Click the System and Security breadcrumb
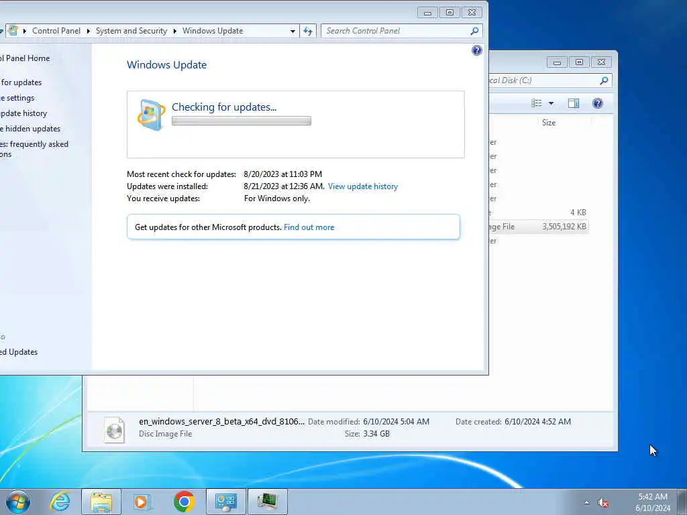 [131, 31]
